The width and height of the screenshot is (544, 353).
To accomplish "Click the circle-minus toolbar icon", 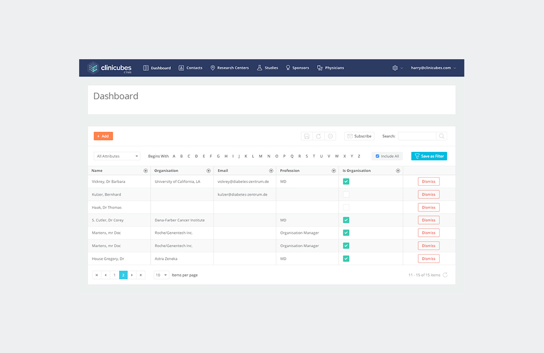I will pyautogui.click(x=330, y=136).
